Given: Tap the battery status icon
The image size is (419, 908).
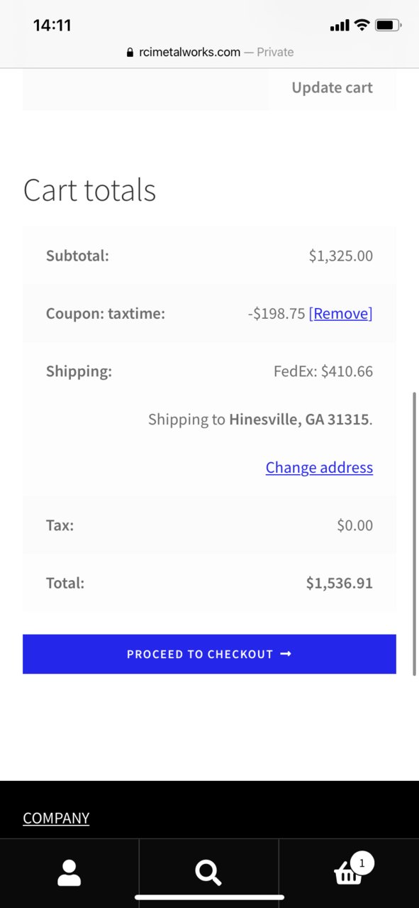Looking at the screenshot, I should pyautogui.click(x=389, y=26).
